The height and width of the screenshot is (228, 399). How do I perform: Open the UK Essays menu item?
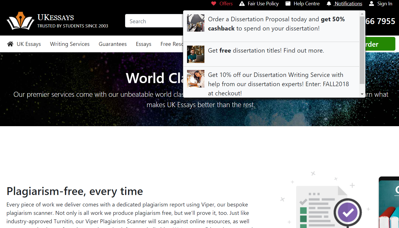pyautogui.click(x=29, y=44)
